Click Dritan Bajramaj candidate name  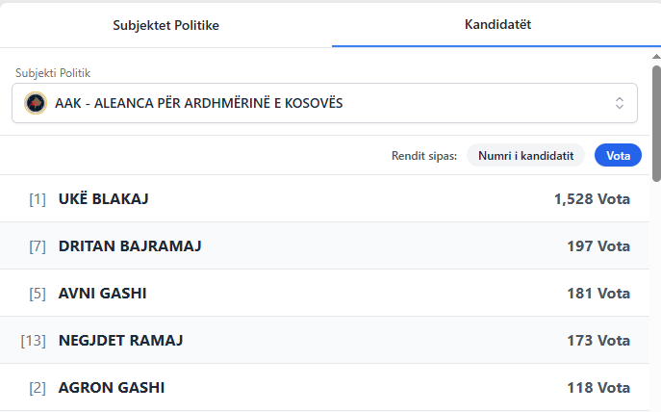130,246
